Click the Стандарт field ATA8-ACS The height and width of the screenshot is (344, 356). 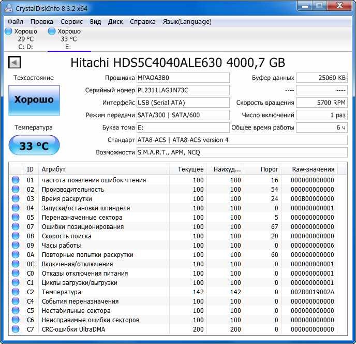click(x=242, y=140)
